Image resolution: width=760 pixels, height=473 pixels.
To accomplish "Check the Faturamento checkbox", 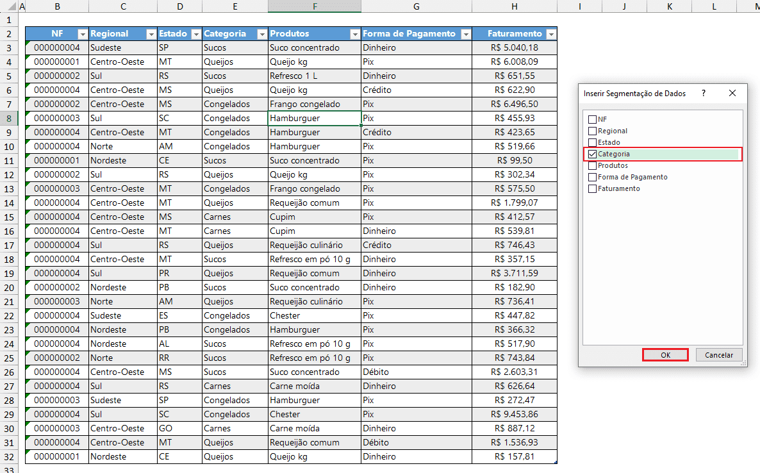I will [x=592, y=188].
